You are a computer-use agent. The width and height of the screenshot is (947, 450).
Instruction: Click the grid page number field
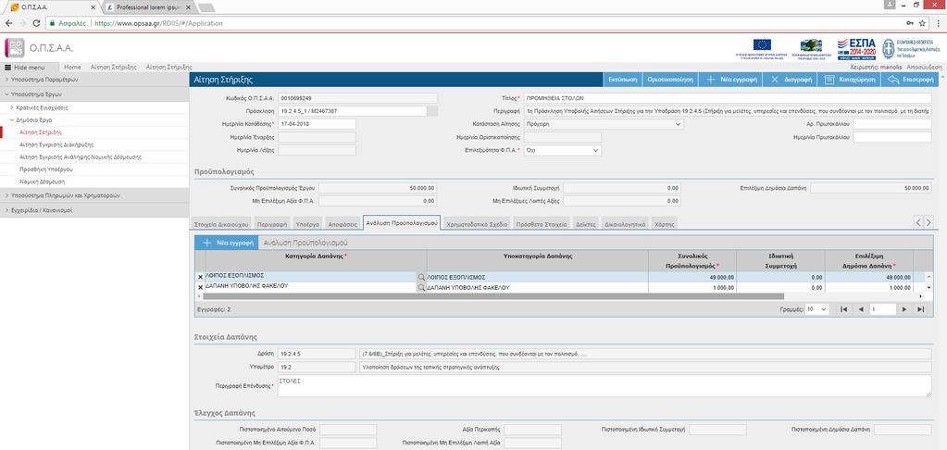click(x=883, y=309)
